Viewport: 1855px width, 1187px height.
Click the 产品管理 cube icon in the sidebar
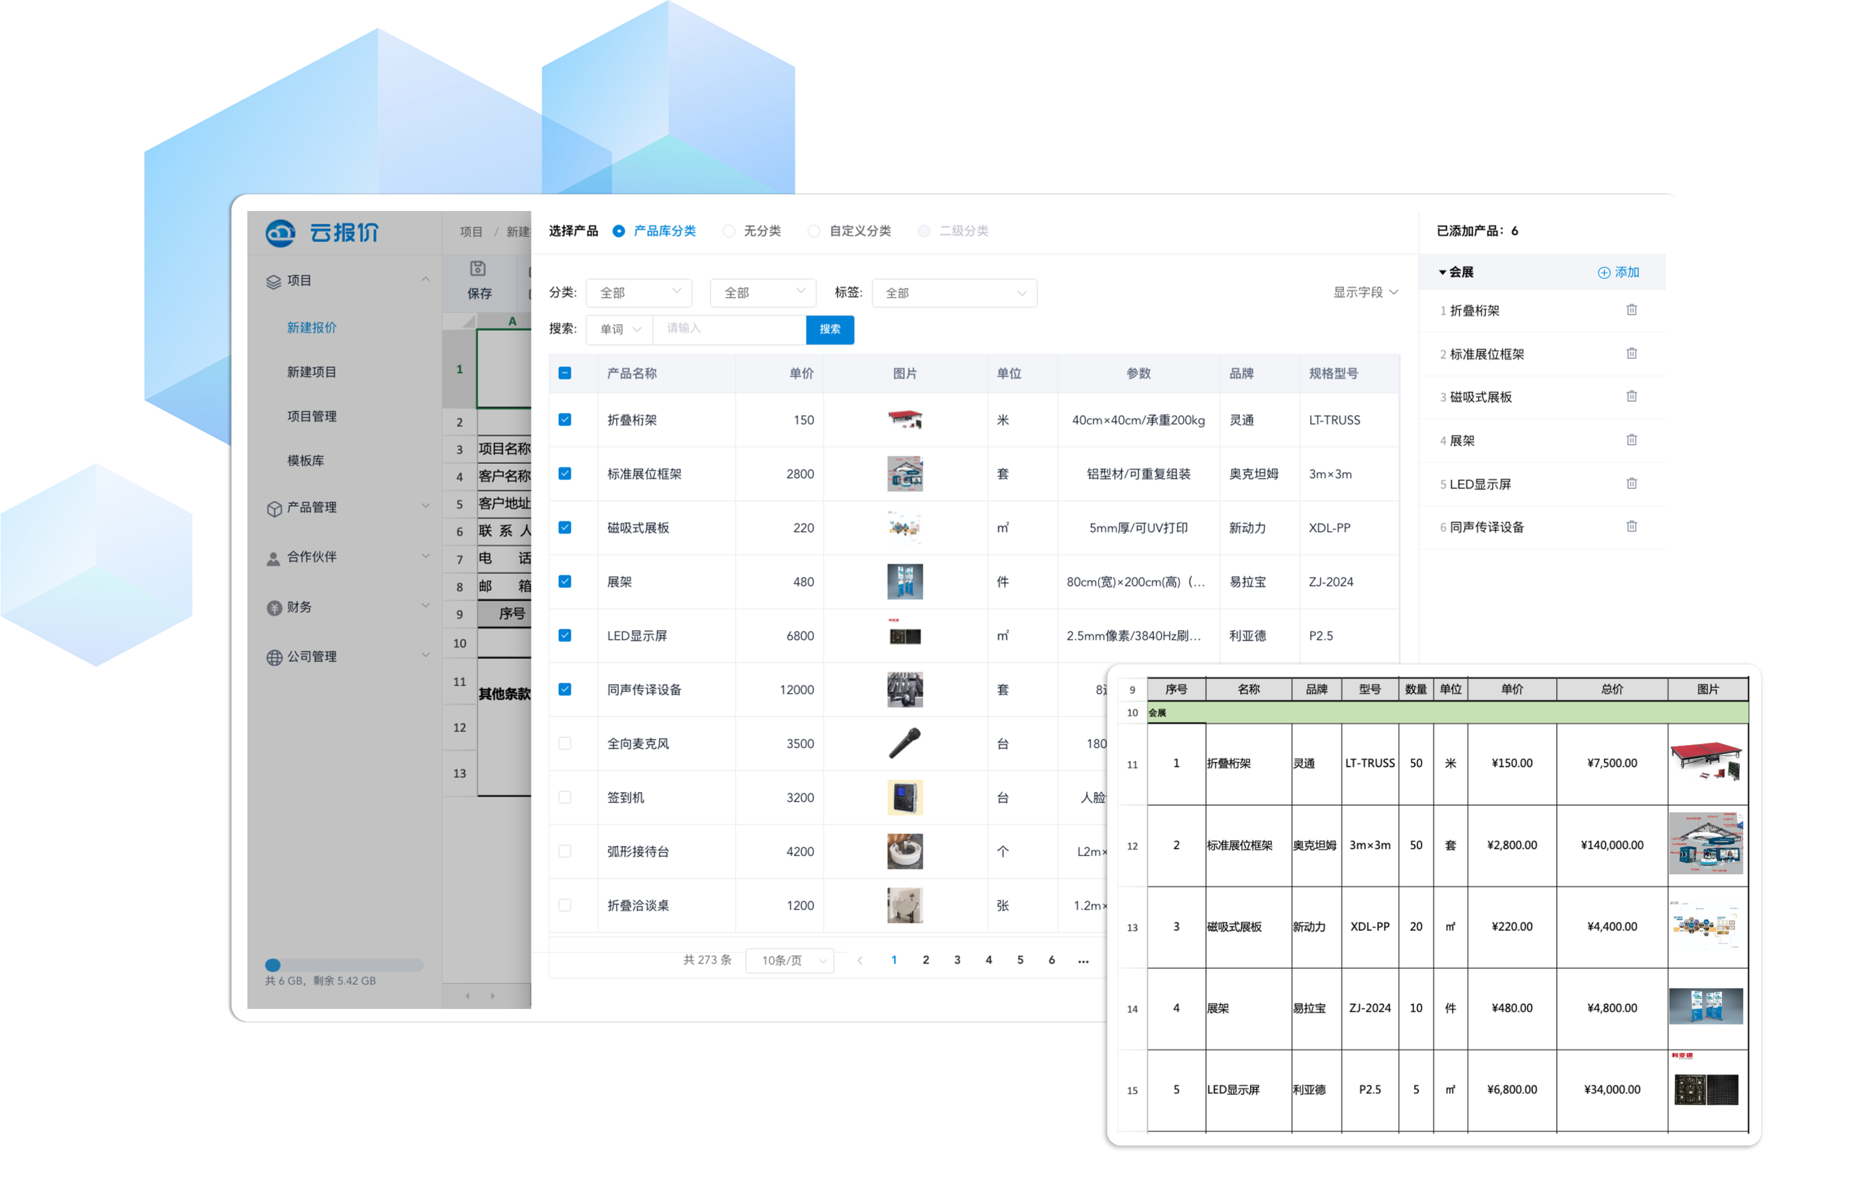(274, 508)
